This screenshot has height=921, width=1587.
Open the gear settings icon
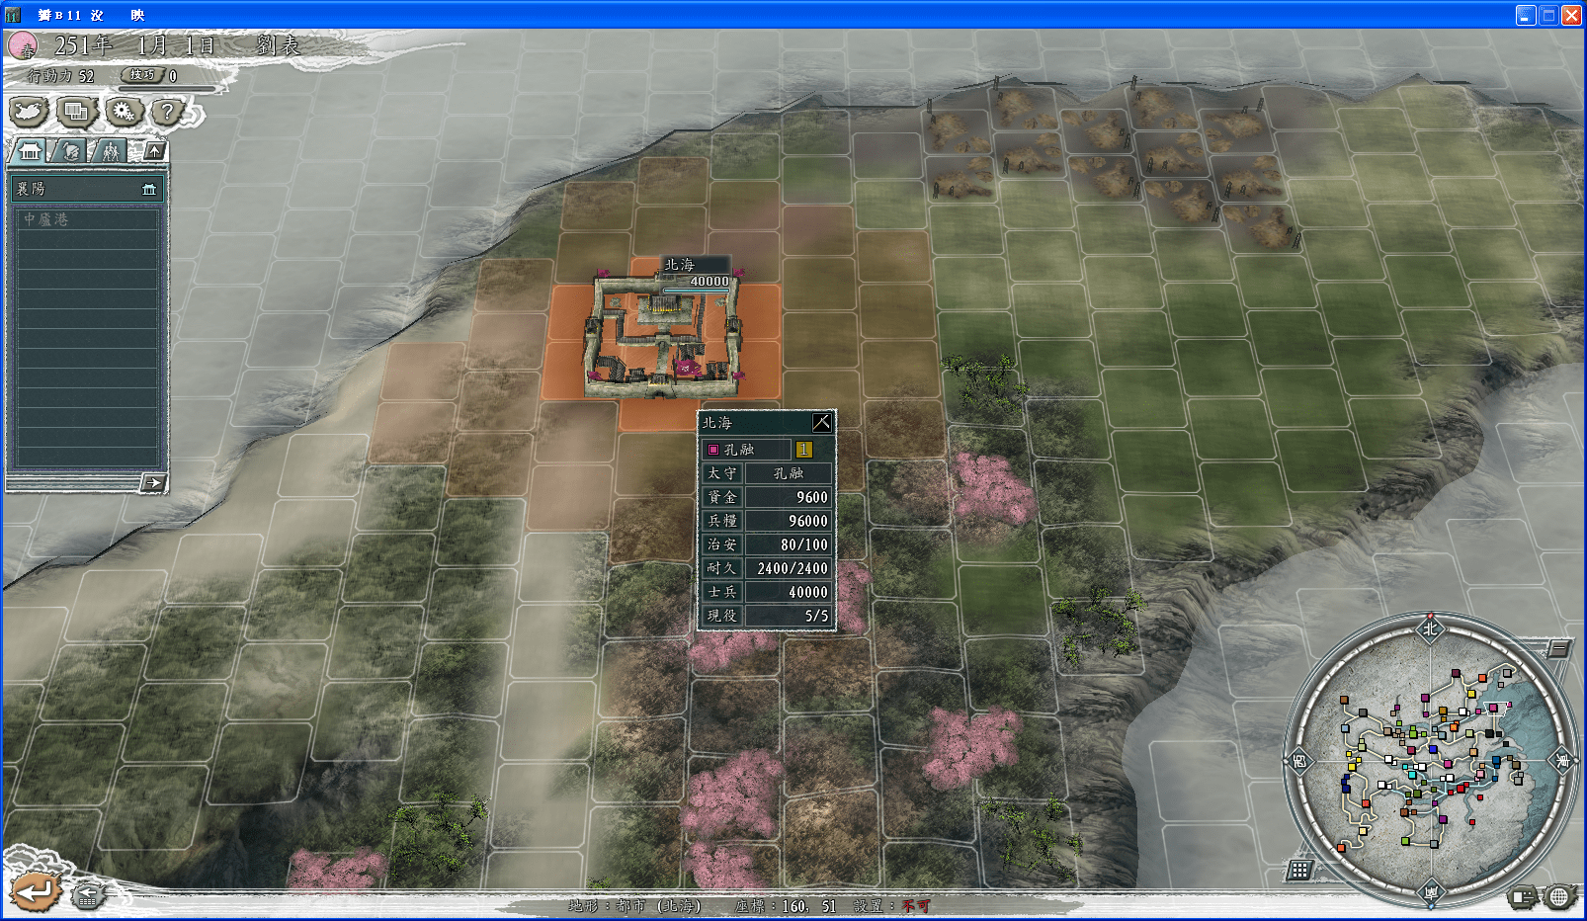[x=124, y=111]
